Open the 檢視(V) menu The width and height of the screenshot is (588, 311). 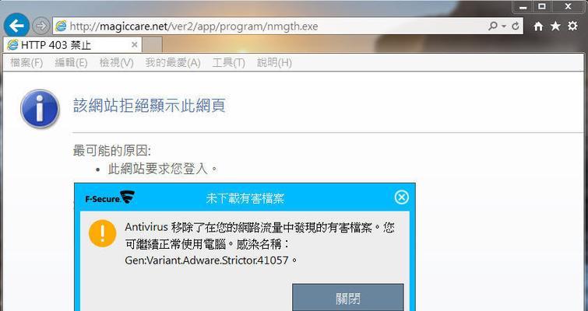(116, 62)
